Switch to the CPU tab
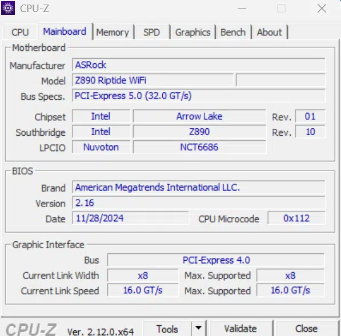 [20, 33]
